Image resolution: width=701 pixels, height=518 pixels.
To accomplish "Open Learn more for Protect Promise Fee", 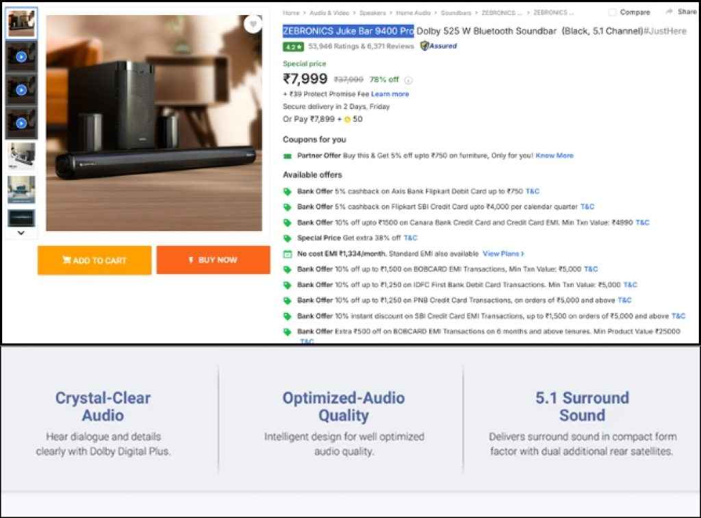I will [390, 94].
